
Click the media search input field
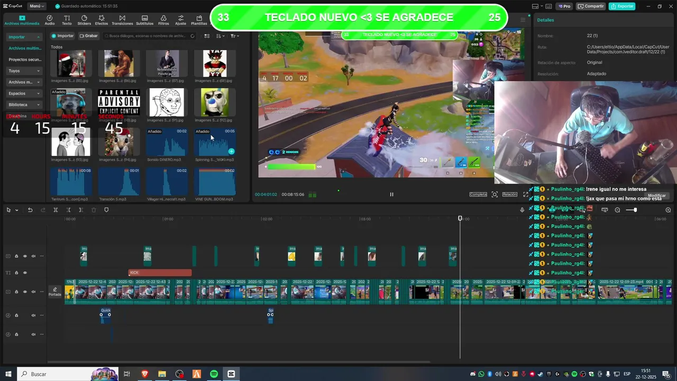(150, 36)
